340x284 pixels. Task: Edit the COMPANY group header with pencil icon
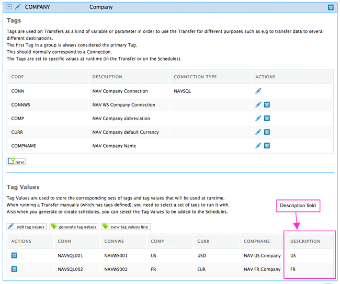tap(18, 7)
